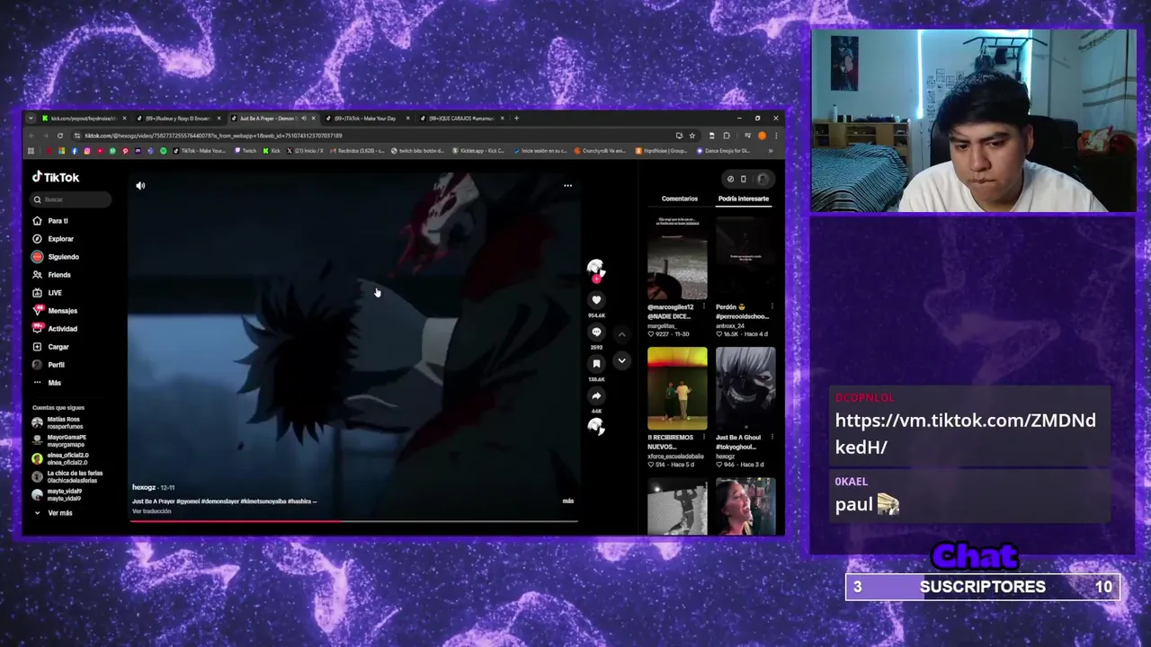Go to the Siguiendo feed
The height and width of the screenshot is (647, 1151).
point(56,257)
